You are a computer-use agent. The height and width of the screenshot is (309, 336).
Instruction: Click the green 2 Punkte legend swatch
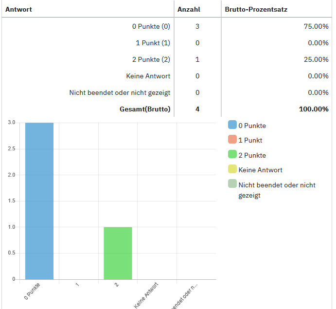pyautogui.click(x=232, y=155)
